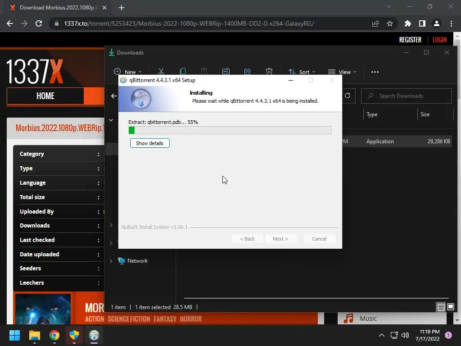Viewport: 461px width, 346px height.
Task: Click the REGISTER link on 1337x
Action: click(410, 40)
